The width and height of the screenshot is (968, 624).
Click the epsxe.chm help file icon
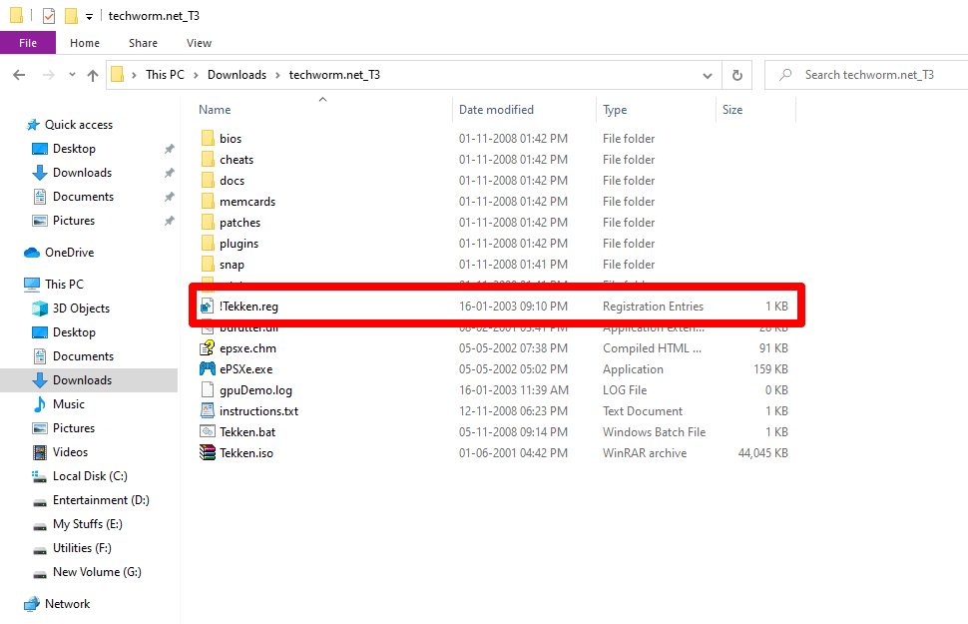pyautogui.click(x=208, y=348)
